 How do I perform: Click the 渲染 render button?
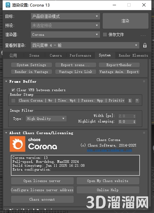(125, 21)
